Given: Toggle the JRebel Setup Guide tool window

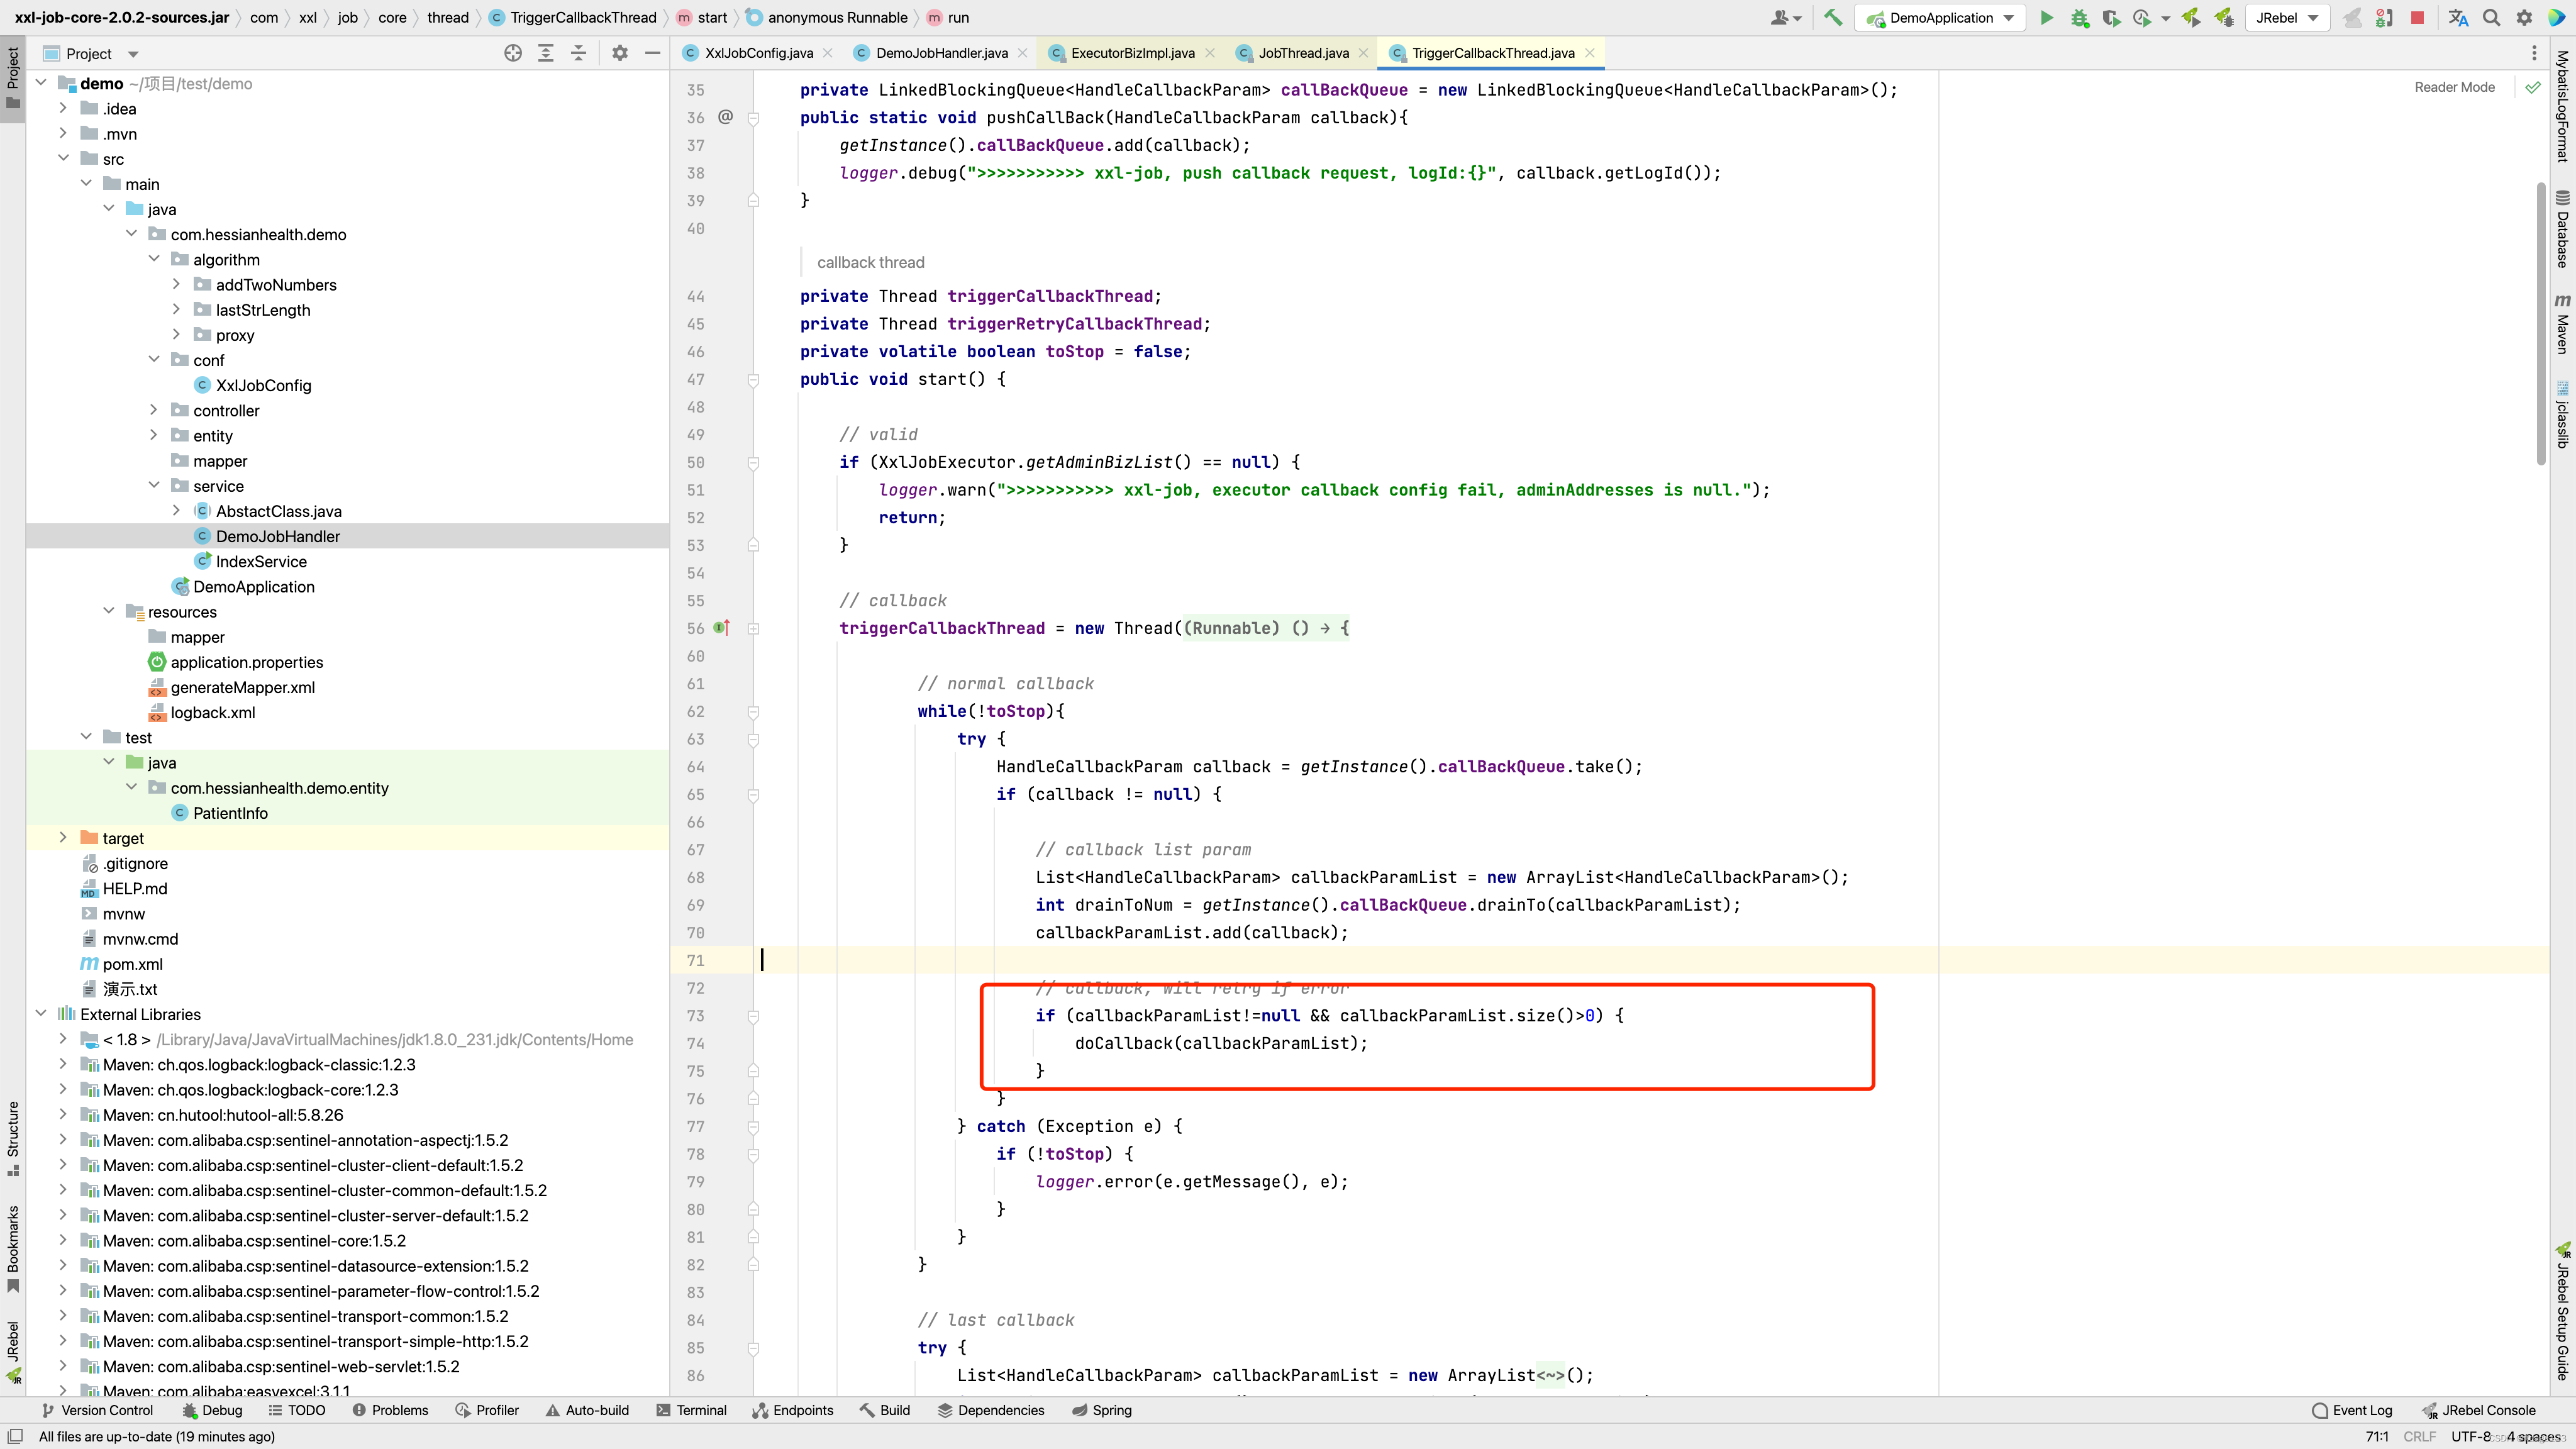Looking at the screenshot, I should (x=2562, y=1311).
